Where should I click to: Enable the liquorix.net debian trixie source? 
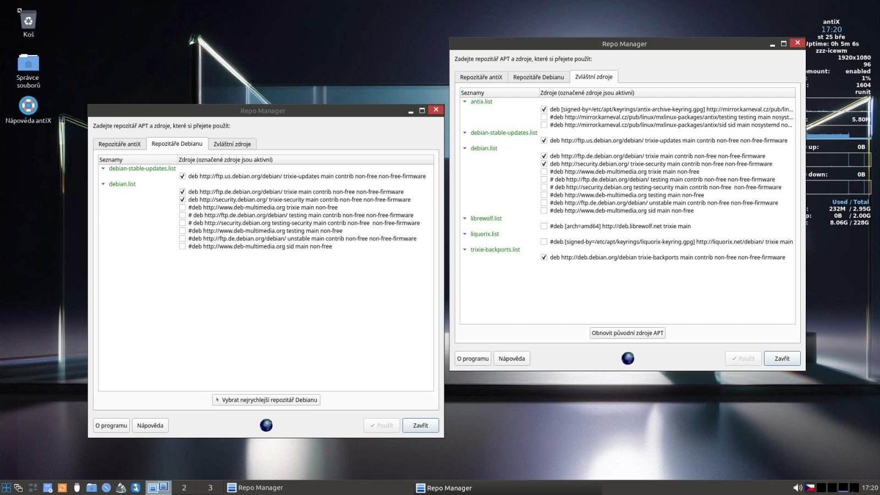point(544,241)
